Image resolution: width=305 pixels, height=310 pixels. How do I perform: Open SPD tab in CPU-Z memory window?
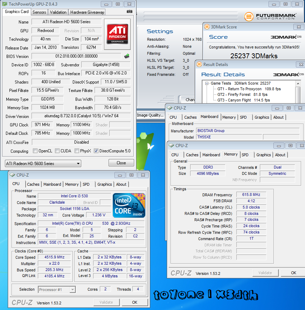coord(245,155)
